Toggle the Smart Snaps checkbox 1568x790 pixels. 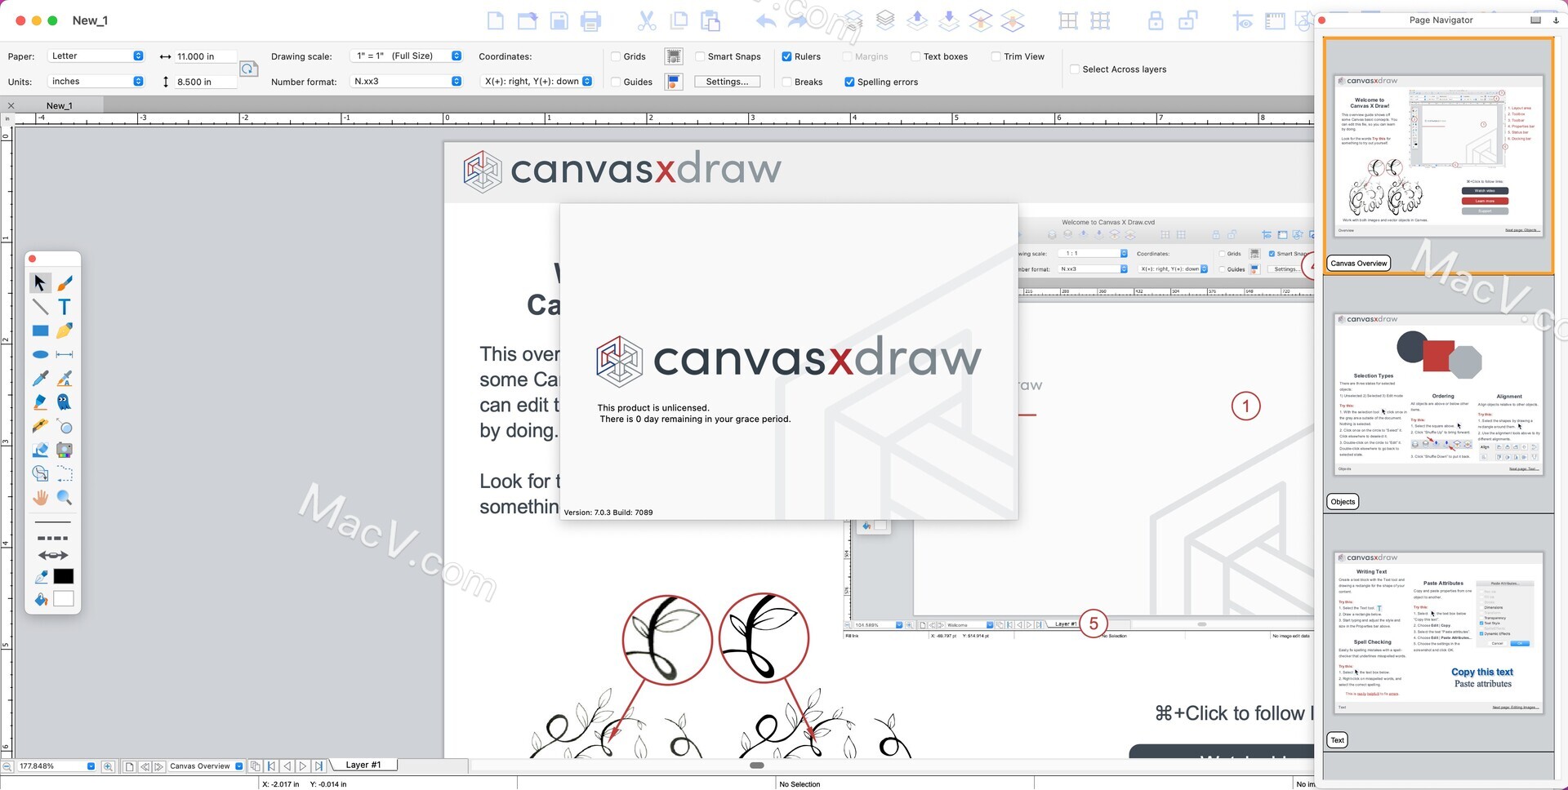[700, 56]
